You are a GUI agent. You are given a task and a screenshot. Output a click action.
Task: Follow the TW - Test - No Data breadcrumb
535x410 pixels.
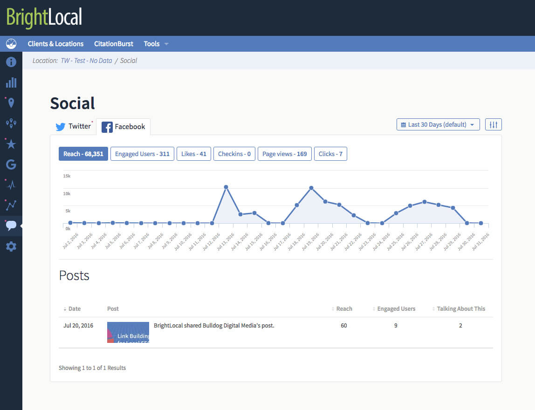pos(86,61)
